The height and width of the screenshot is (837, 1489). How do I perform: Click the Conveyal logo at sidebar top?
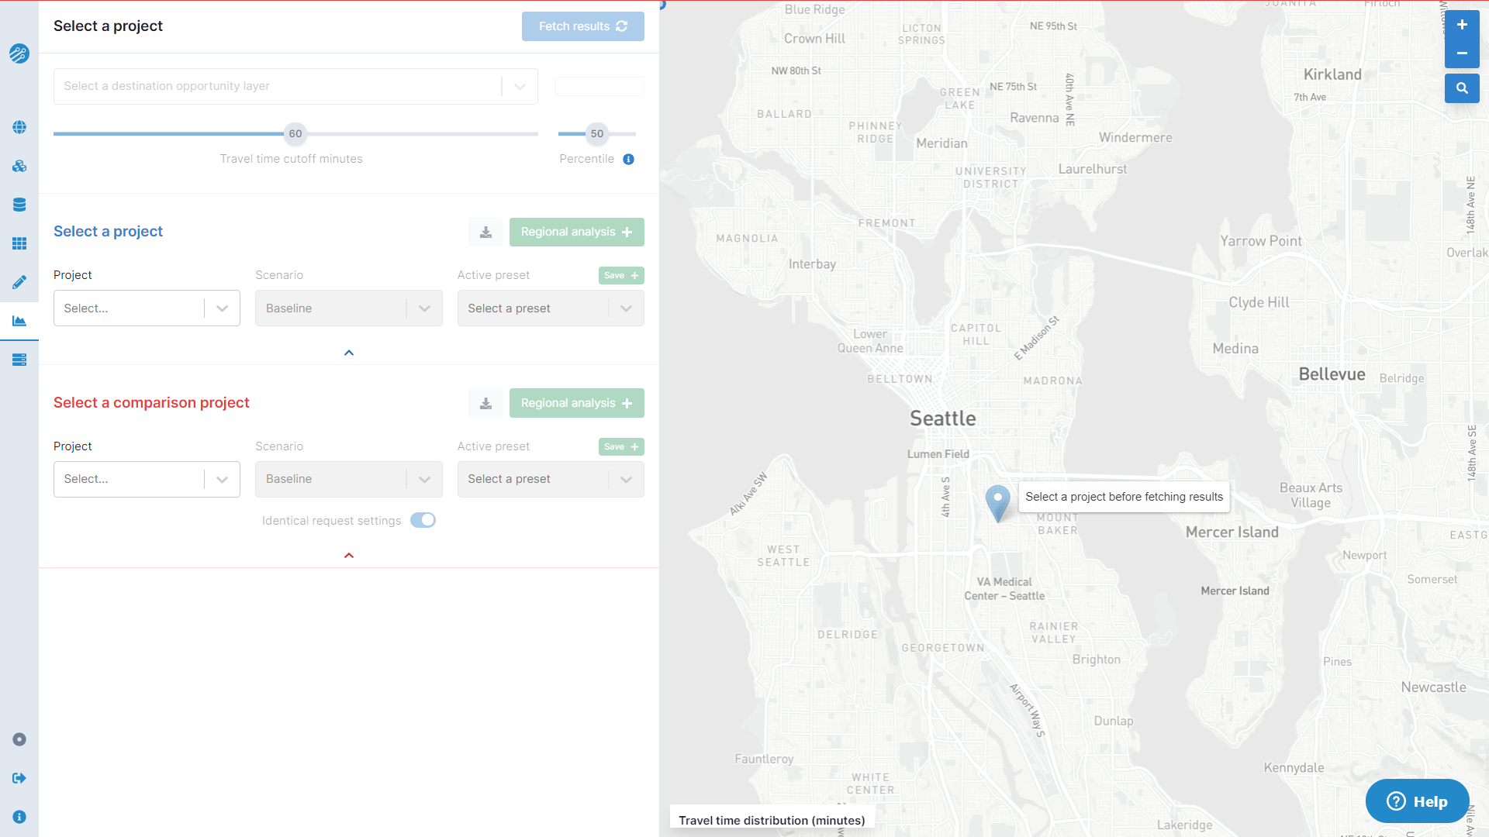pyautogui.click(x=19, y=54)
